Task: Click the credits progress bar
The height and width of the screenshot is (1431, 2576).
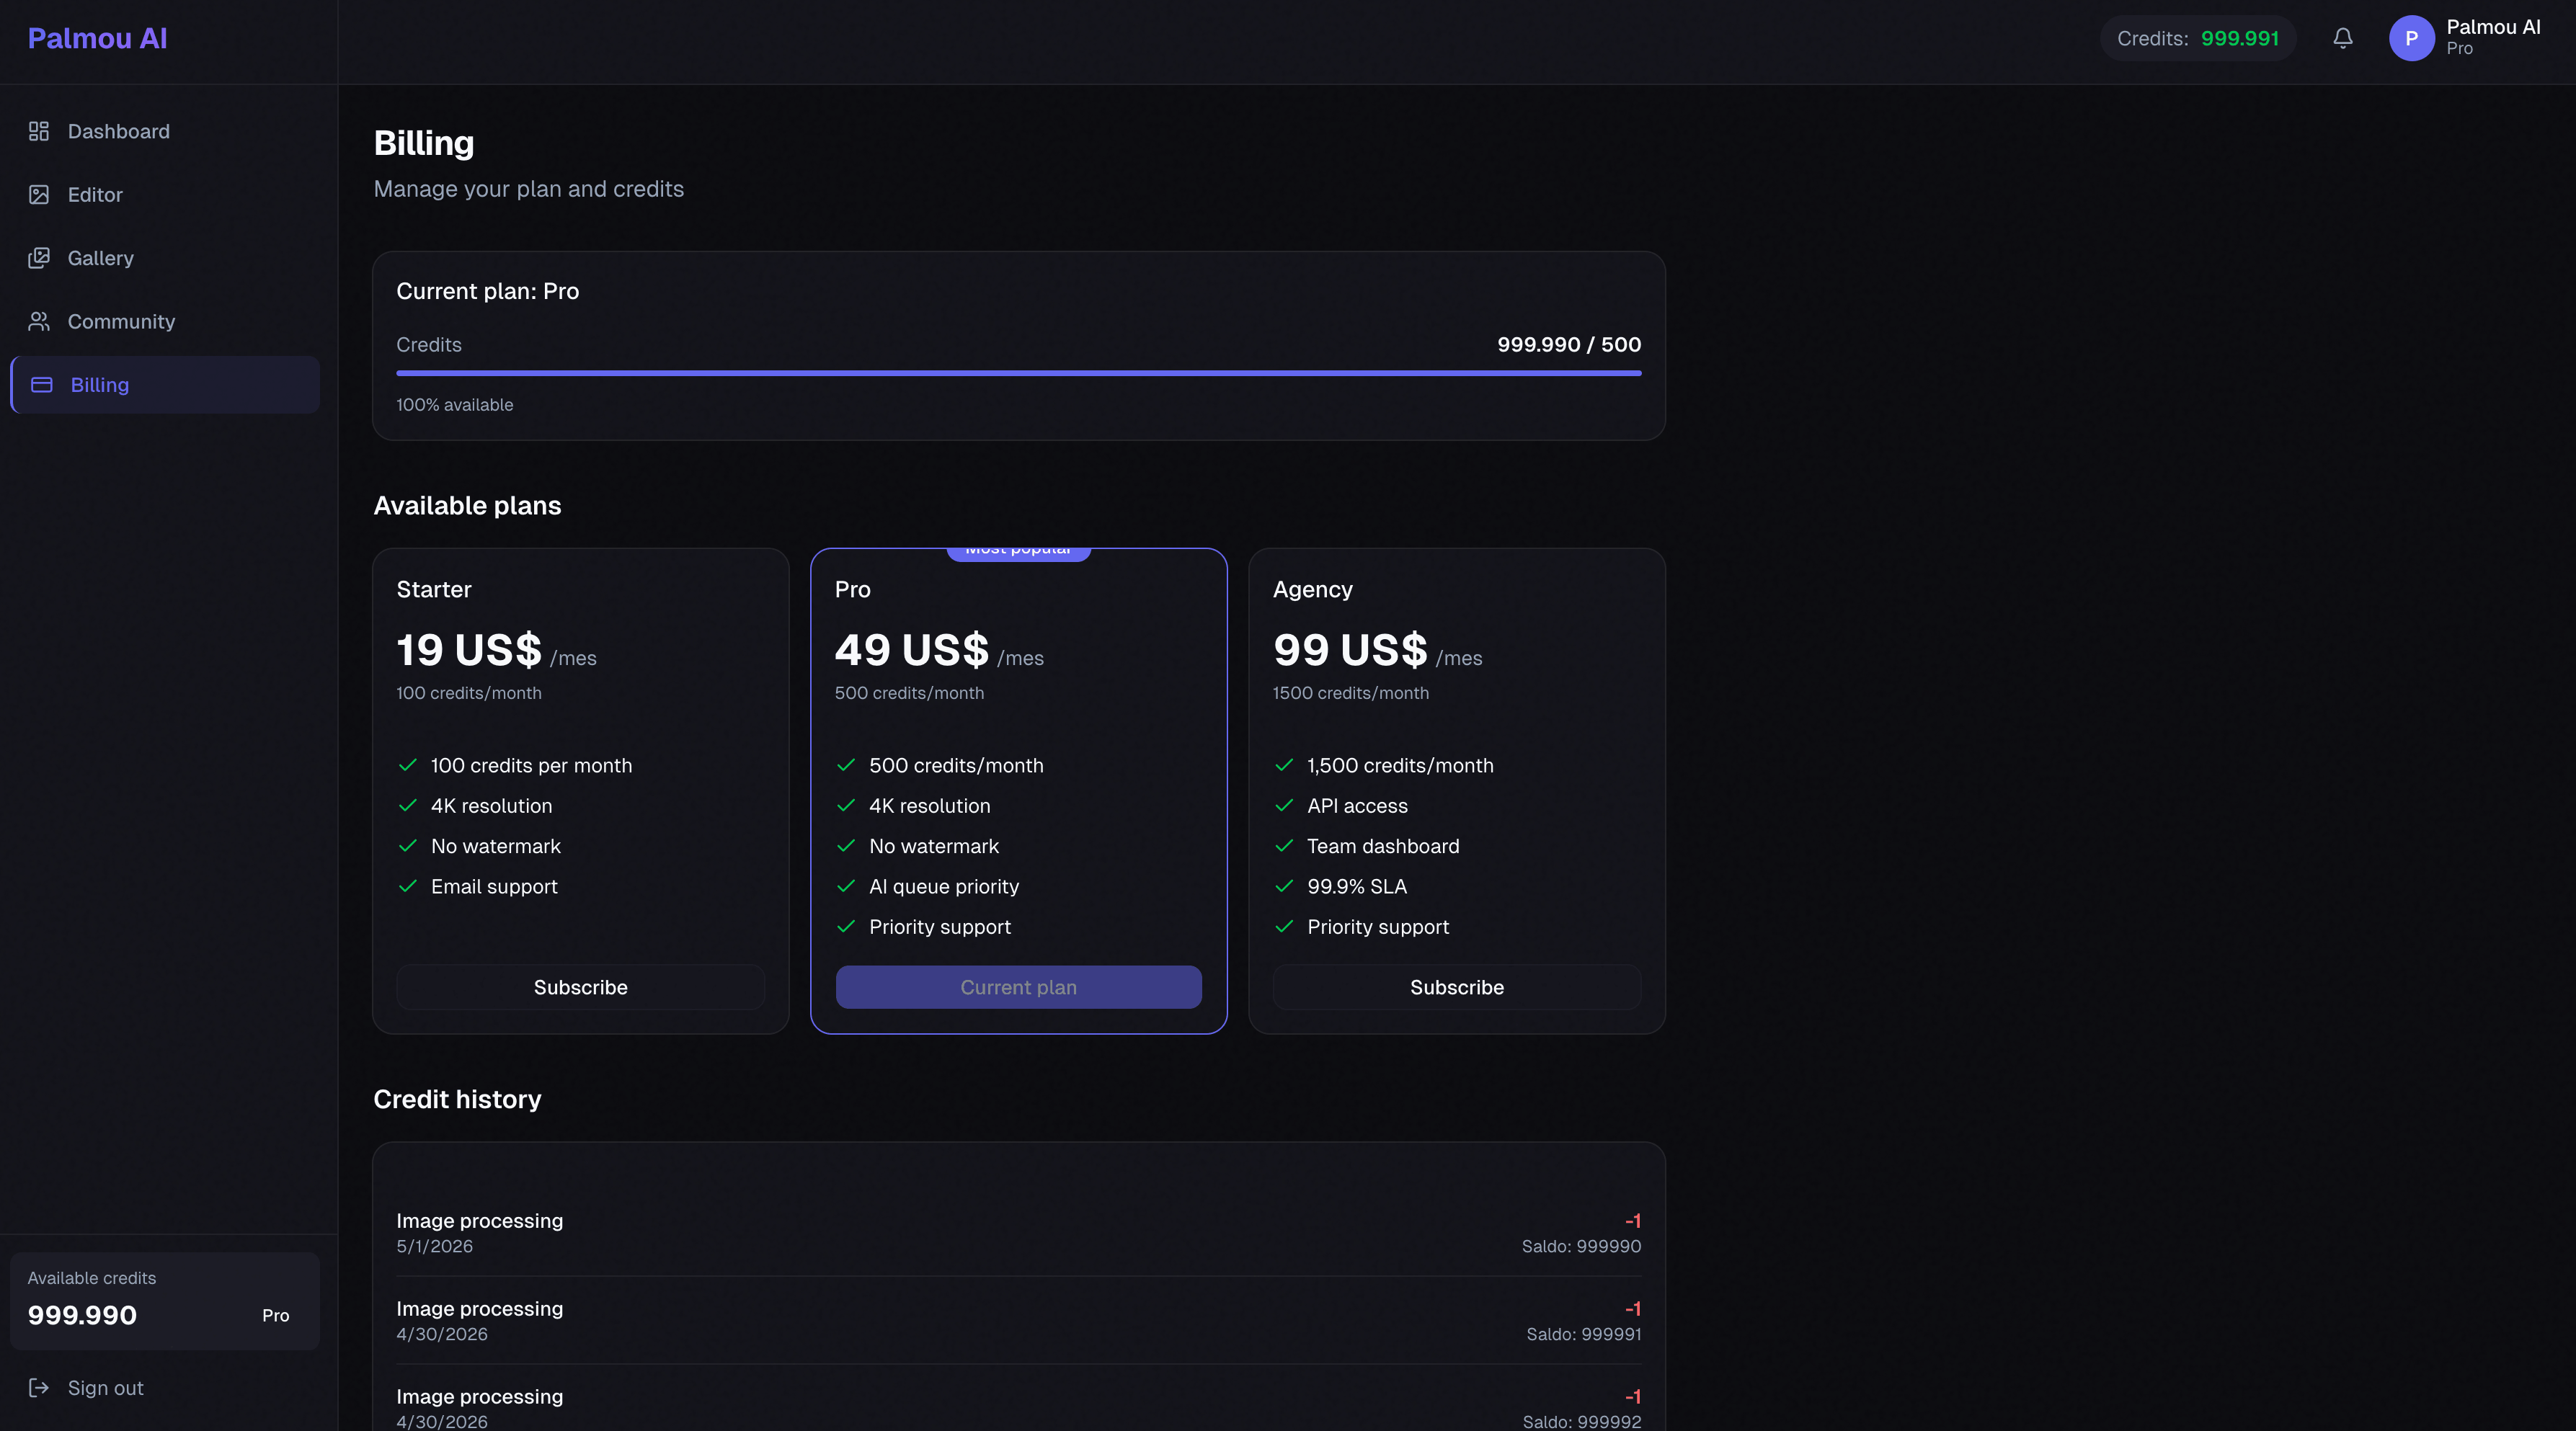Action: pyautogui.click(x=1018, y=373)
